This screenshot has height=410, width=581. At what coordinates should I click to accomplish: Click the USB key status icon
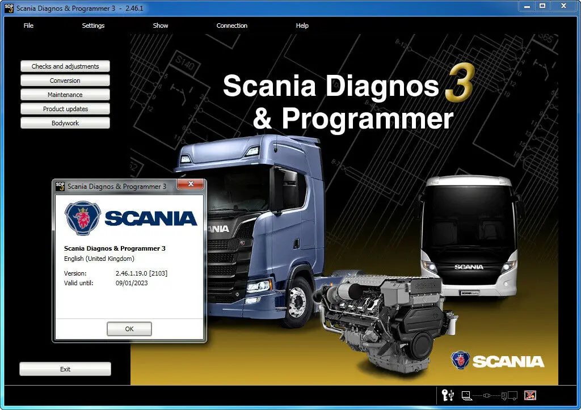(448, 395)
